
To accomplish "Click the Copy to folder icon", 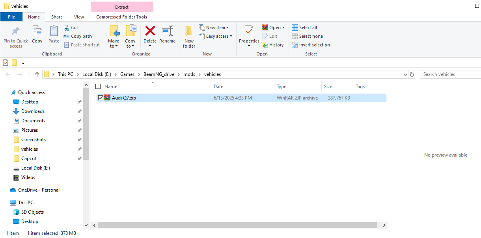I will 131,31.
